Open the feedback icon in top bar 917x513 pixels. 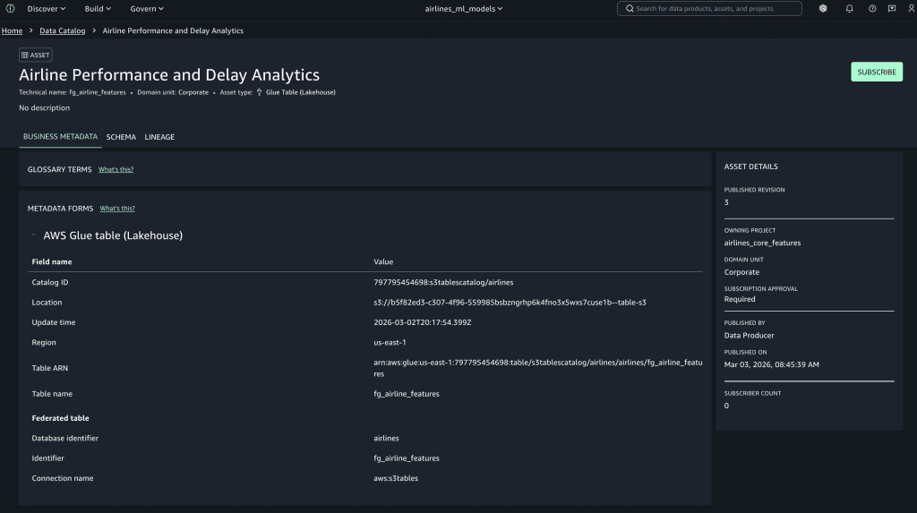892,9
